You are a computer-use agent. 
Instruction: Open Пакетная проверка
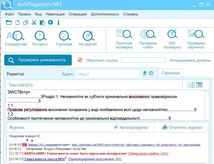pos(124,40)
